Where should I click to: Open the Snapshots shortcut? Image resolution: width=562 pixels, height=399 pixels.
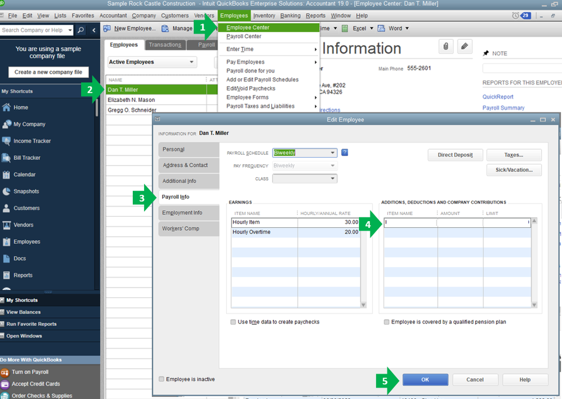click(20, 191)
